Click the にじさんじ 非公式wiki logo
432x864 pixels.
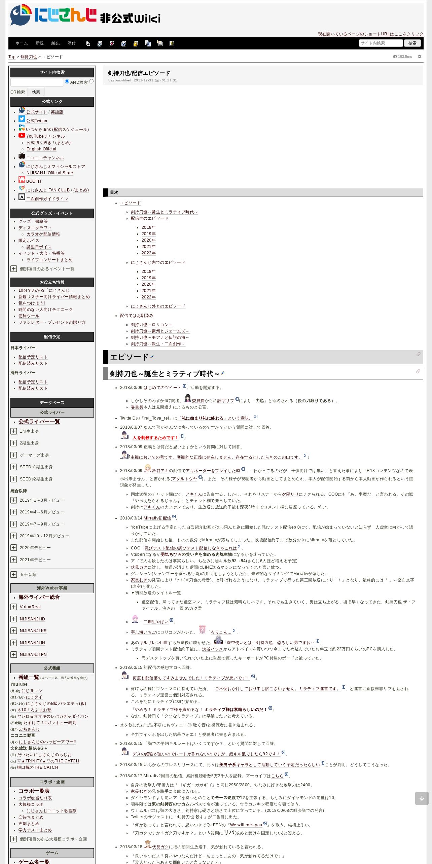tap(85, 15)
